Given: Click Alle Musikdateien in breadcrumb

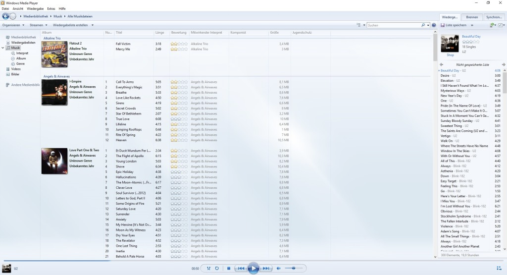Looking at the screenshot, I should 80,16.
